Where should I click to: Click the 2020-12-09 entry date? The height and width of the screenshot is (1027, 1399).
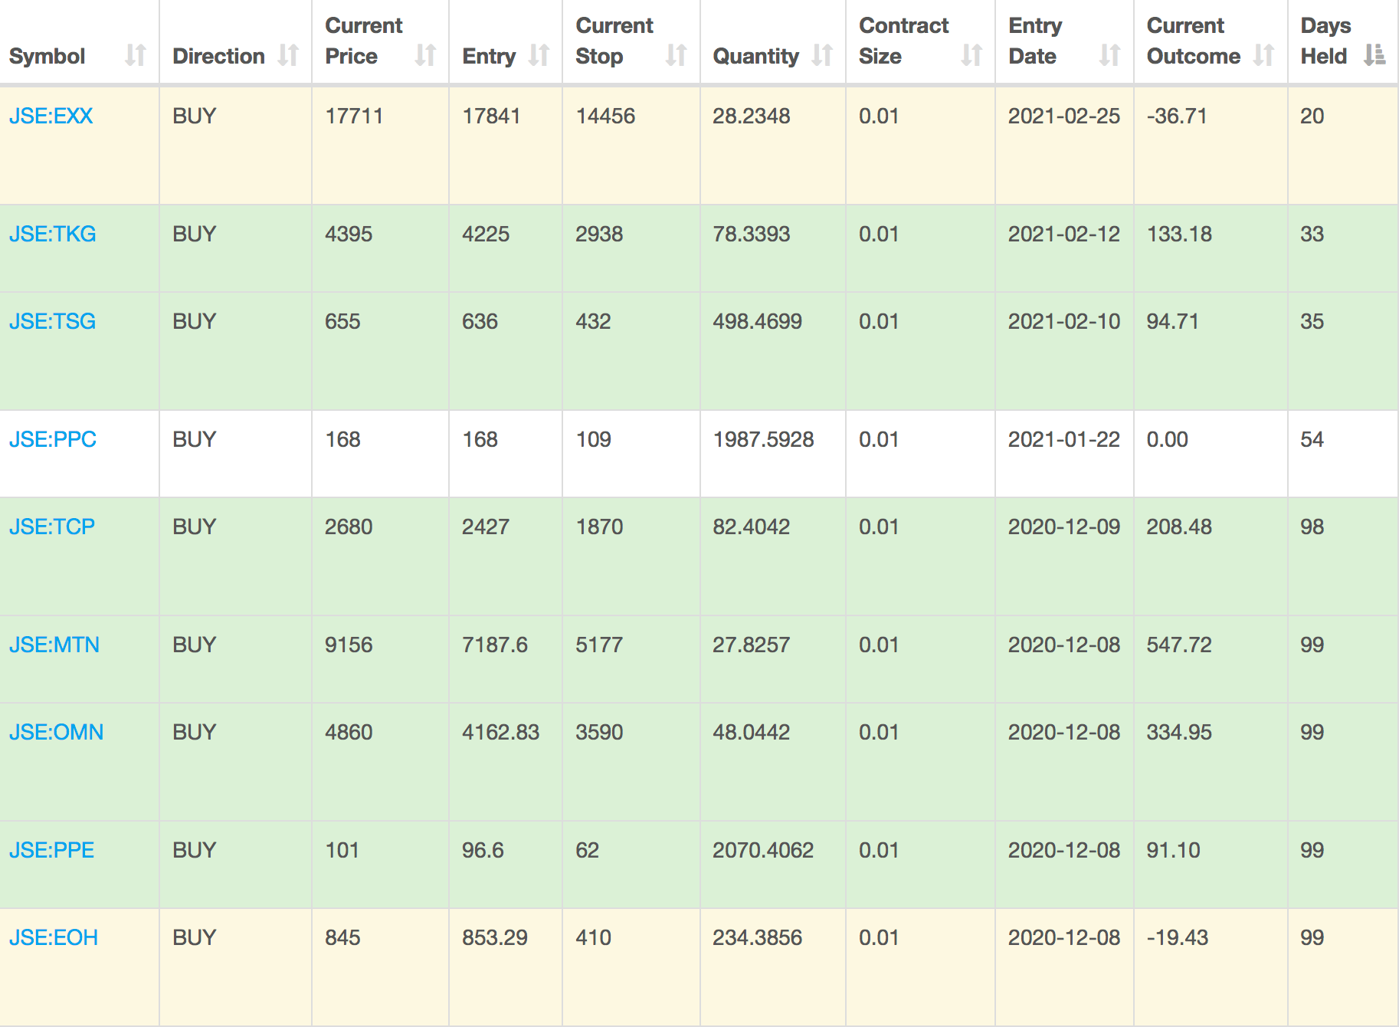click(x=1063, y=527)
